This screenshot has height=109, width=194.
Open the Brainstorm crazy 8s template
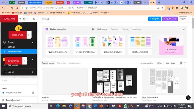tap(113, 45)
